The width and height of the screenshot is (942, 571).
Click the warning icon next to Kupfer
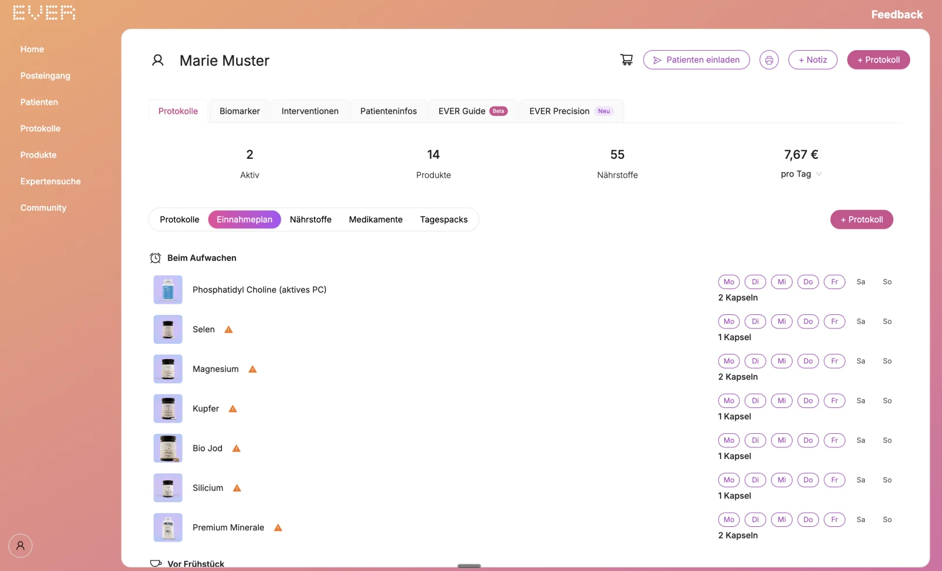tap(233, 409)
